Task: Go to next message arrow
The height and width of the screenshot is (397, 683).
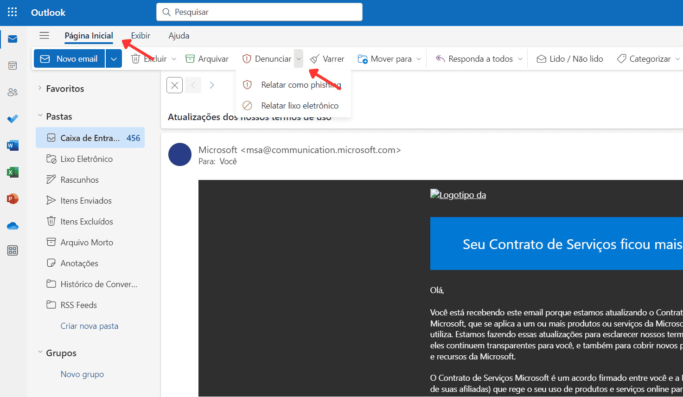Action: 211,85
